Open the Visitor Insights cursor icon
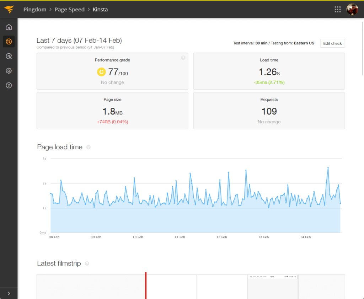The image size is (364, 299). (x=9, y=56)
